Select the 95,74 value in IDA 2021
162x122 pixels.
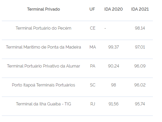click(x=140, y=104)
